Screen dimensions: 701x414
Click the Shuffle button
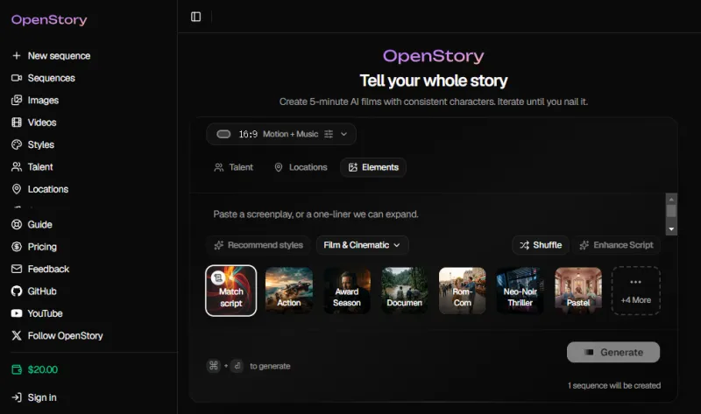[x=540, y=245]
